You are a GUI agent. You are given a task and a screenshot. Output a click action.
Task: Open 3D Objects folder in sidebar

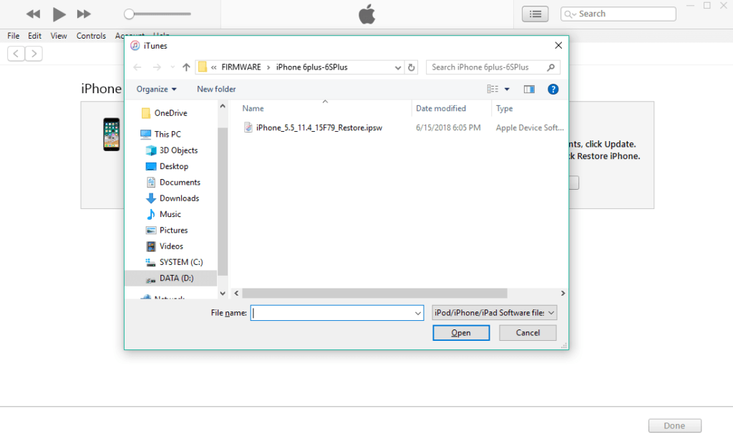coord(178,150)
